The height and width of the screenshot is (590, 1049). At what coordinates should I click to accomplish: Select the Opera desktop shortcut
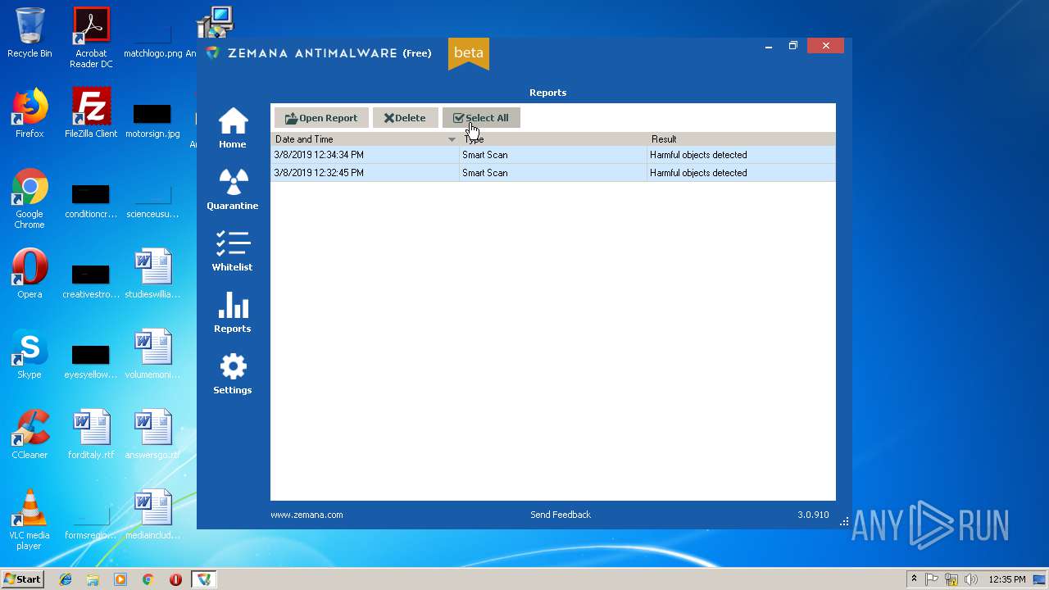pyautogui.click(x=30, y=275)
